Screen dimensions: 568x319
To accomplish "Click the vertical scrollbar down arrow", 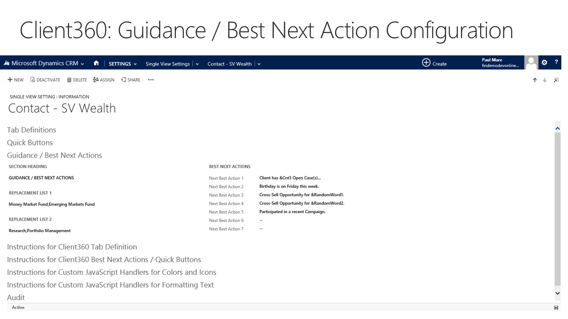I will (557, 293).
